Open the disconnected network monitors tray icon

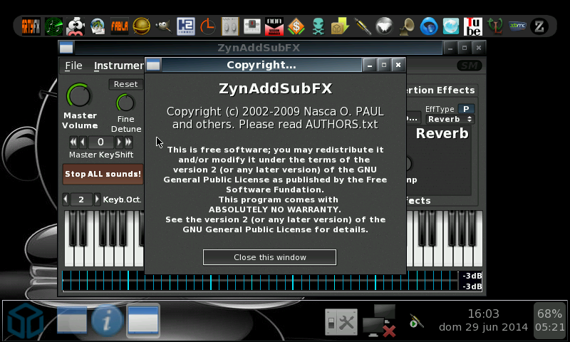tap(379, 321)
